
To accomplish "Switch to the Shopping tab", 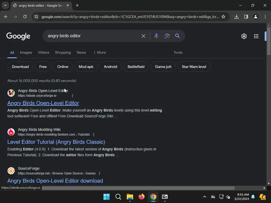I will [x=63, y=53].
